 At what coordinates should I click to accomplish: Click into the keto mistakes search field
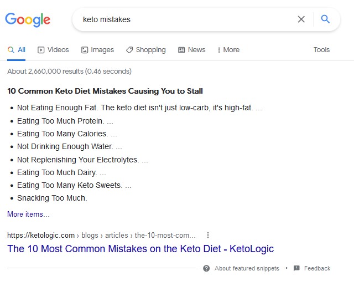188,19
